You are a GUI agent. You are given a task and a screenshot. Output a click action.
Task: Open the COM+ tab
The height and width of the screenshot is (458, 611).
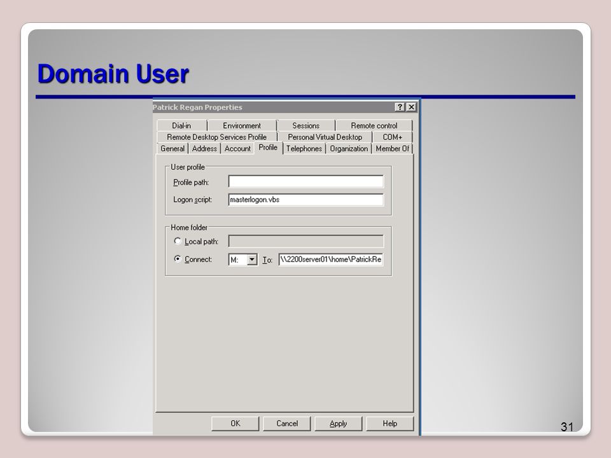click(x=393, y=137)
